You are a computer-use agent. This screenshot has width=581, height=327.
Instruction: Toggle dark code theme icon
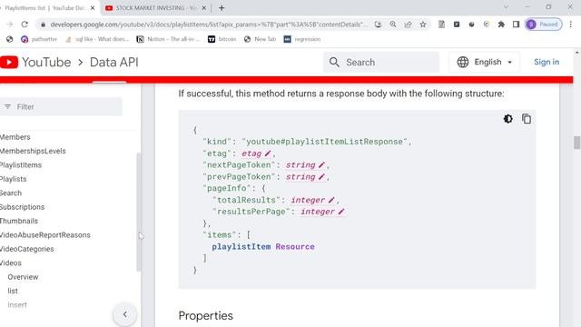click(508, 119)
